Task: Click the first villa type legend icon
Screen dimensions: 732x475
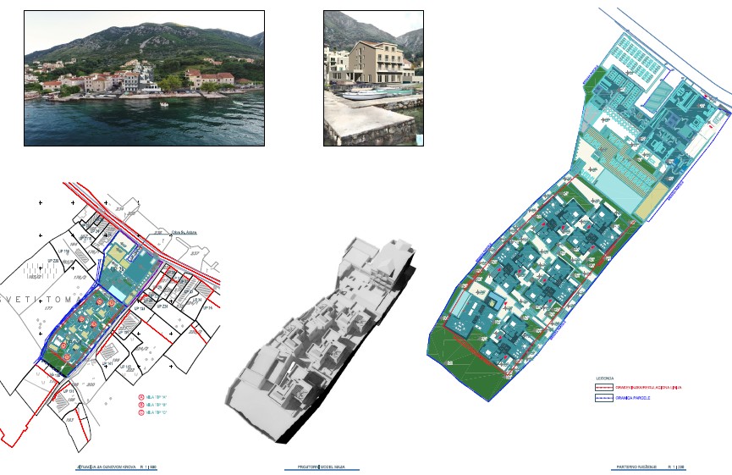Action: pyautogui.click(x=141, y=397)
